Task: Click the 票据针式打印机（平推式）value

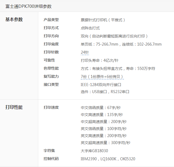Action: pyautogui.click(x=103, y=20)
